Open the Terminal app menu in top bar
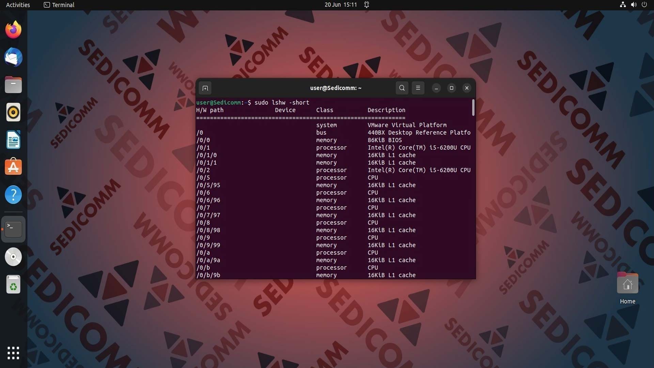The image size is (654, 368). (59, 5)
